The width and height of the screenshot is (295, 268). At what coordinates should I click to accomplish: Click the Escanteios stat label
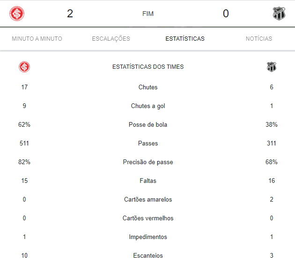pos(148,255)
